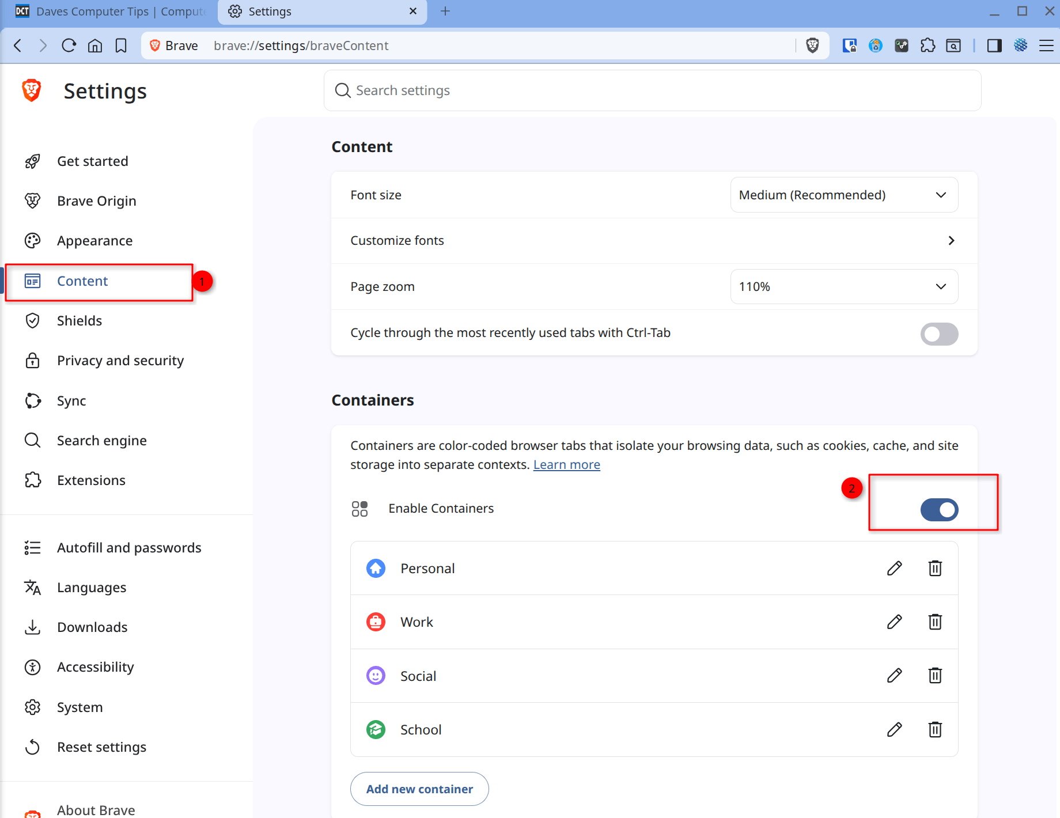This screenshot has width=1060, height=818.
Task: Open Sync settings section
Action: coord(71,401)
